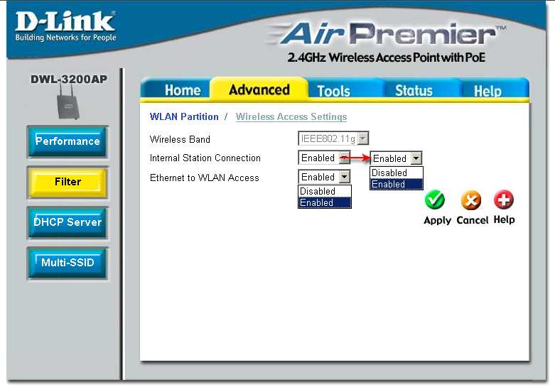Switch to the Tools tab

click(x=333, y=91)
